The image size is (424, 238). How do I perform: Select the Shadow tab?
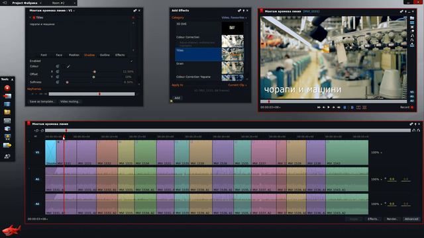[89, 55]
